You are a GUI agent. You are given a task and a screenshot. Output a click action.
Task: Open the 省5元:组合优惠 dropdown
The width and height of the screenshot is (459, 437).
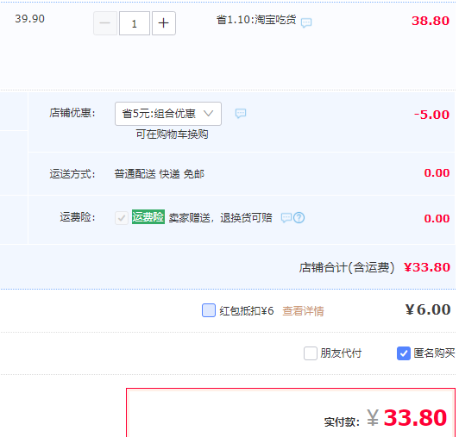click(168, 114)
